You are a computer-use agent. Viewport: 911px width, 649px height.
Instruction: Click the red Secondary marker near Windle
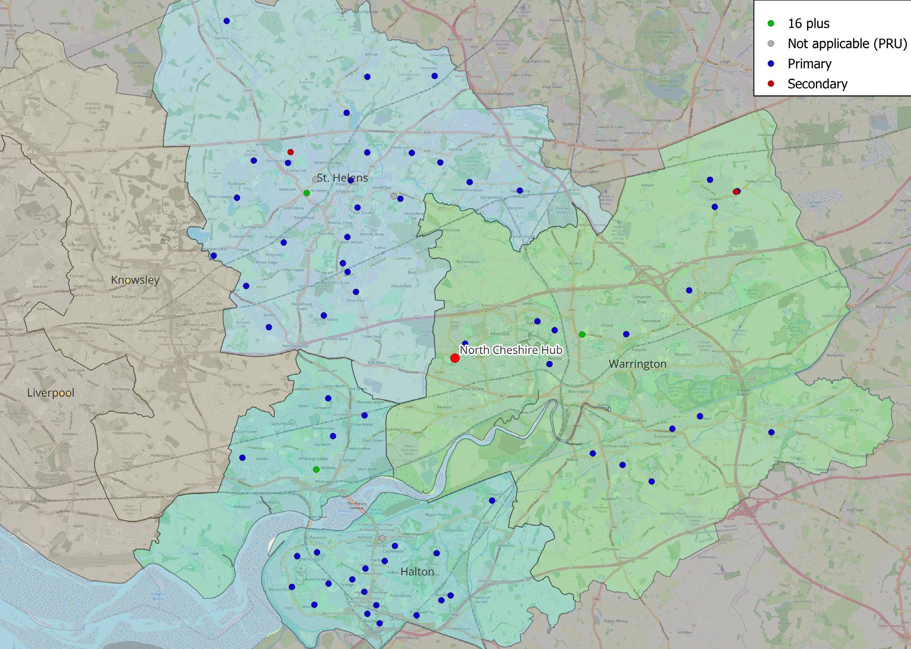[x=290, y=152]
